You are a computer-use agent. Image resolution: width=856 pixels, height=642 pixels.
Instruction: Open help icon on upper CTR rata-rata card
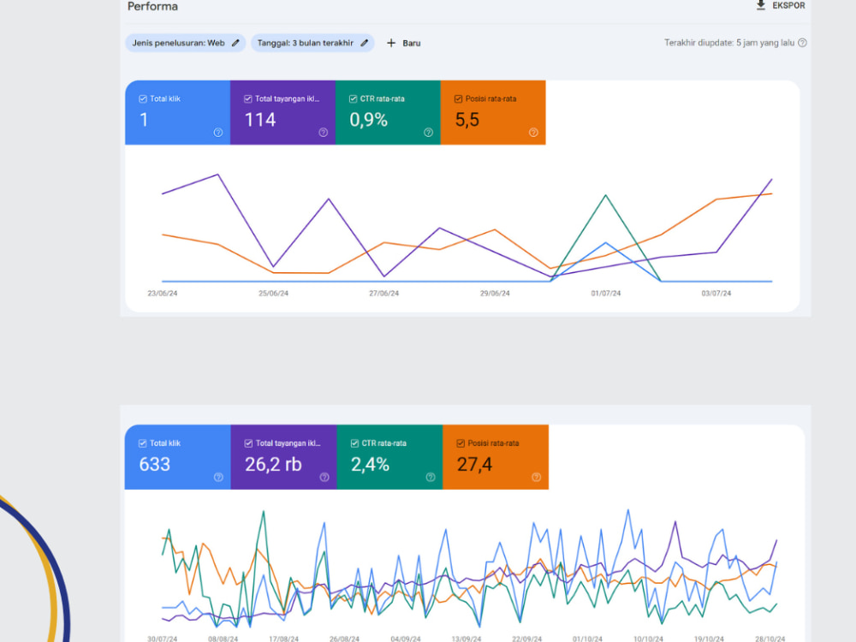click(429, 132)
